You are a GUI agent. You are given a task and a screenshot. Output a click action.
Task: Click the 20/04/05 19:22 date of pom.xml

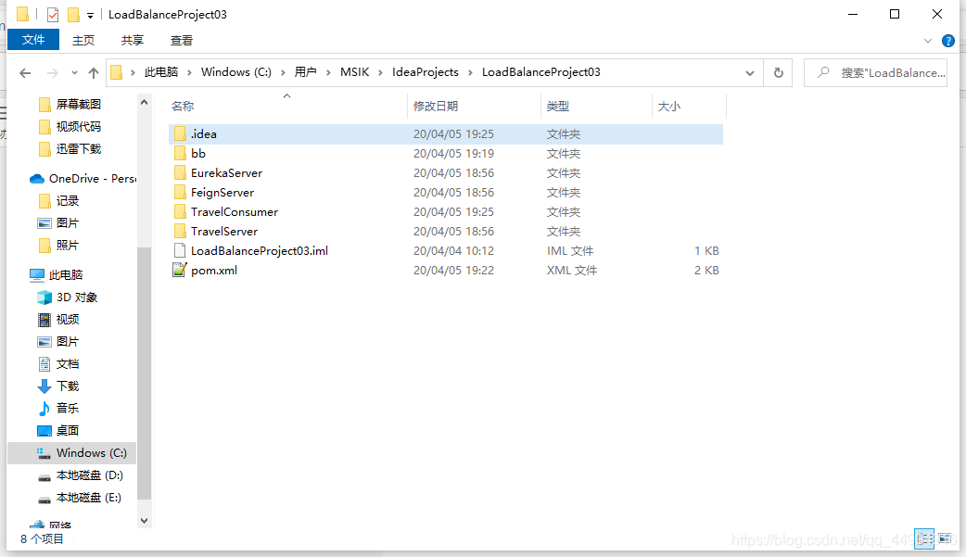454,271
